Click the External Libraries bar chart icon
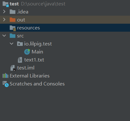The height and width of the screenshot is (121, 130). 5,76
